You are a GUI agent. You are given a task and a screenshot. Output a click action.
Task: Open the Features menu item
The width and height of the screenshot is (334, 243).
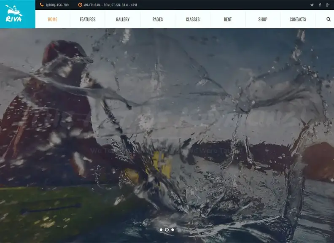click(x=87, y=19)
